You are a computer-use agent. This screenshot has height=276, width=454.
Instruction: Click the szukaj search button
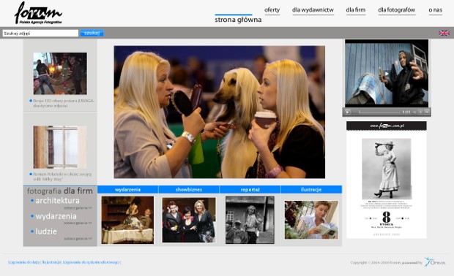tap(92, 33)
